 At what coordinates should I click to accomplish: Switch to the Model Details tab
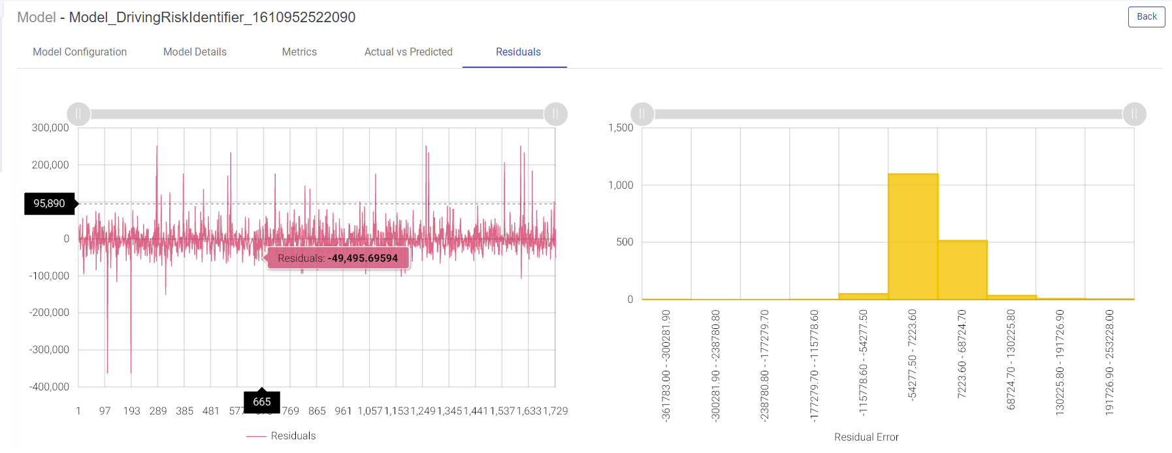(x=195, y=52)
